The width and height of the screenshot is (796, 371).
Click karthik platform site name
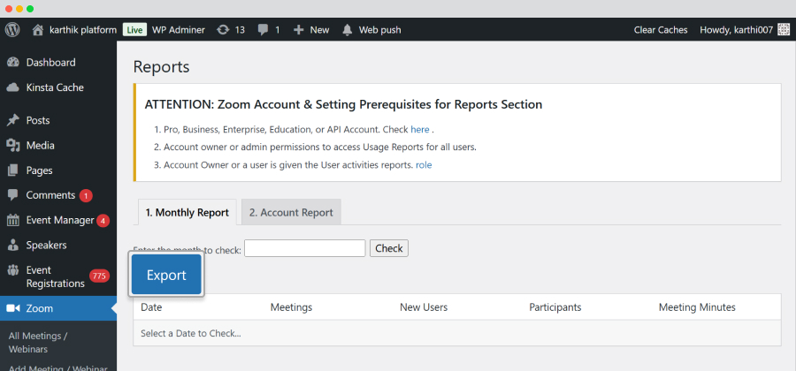pyautogui.click(x=83, y=30)
